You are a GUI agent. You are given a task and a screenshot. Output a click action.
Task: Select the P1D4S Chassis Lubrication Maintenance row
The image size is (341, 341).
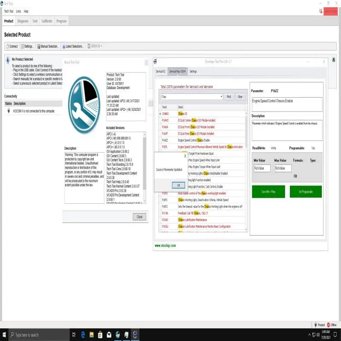[x=202, y=220]
